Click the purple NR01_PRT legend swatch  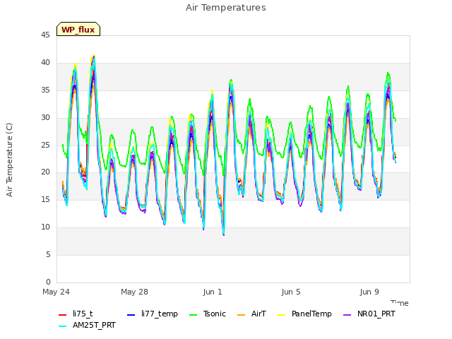point(347,315)
